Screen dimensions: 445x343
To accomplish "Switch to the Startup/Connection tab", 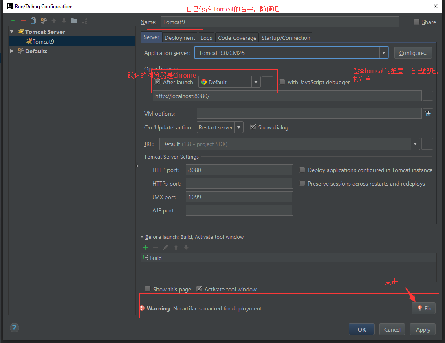I will [x=286, y=38].
